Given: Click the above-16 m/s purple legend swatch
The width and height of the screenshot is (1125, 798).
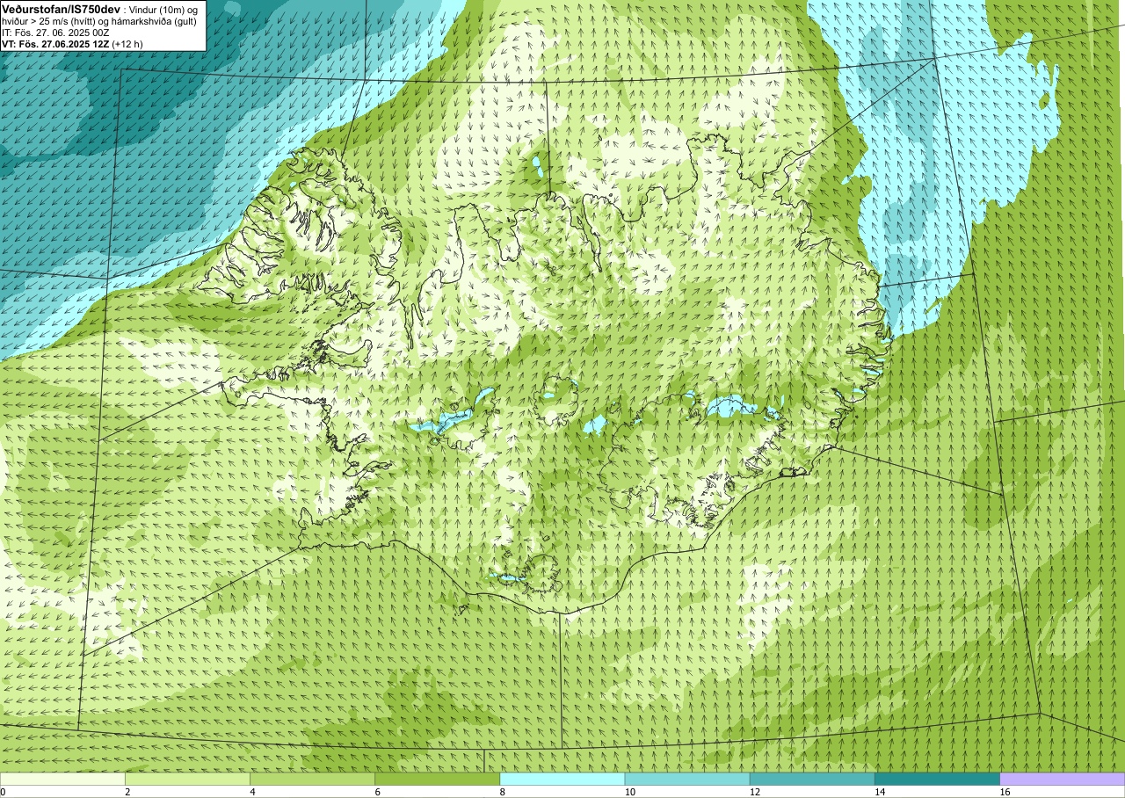Looking at the screenshot, I should pos(1062,779).
